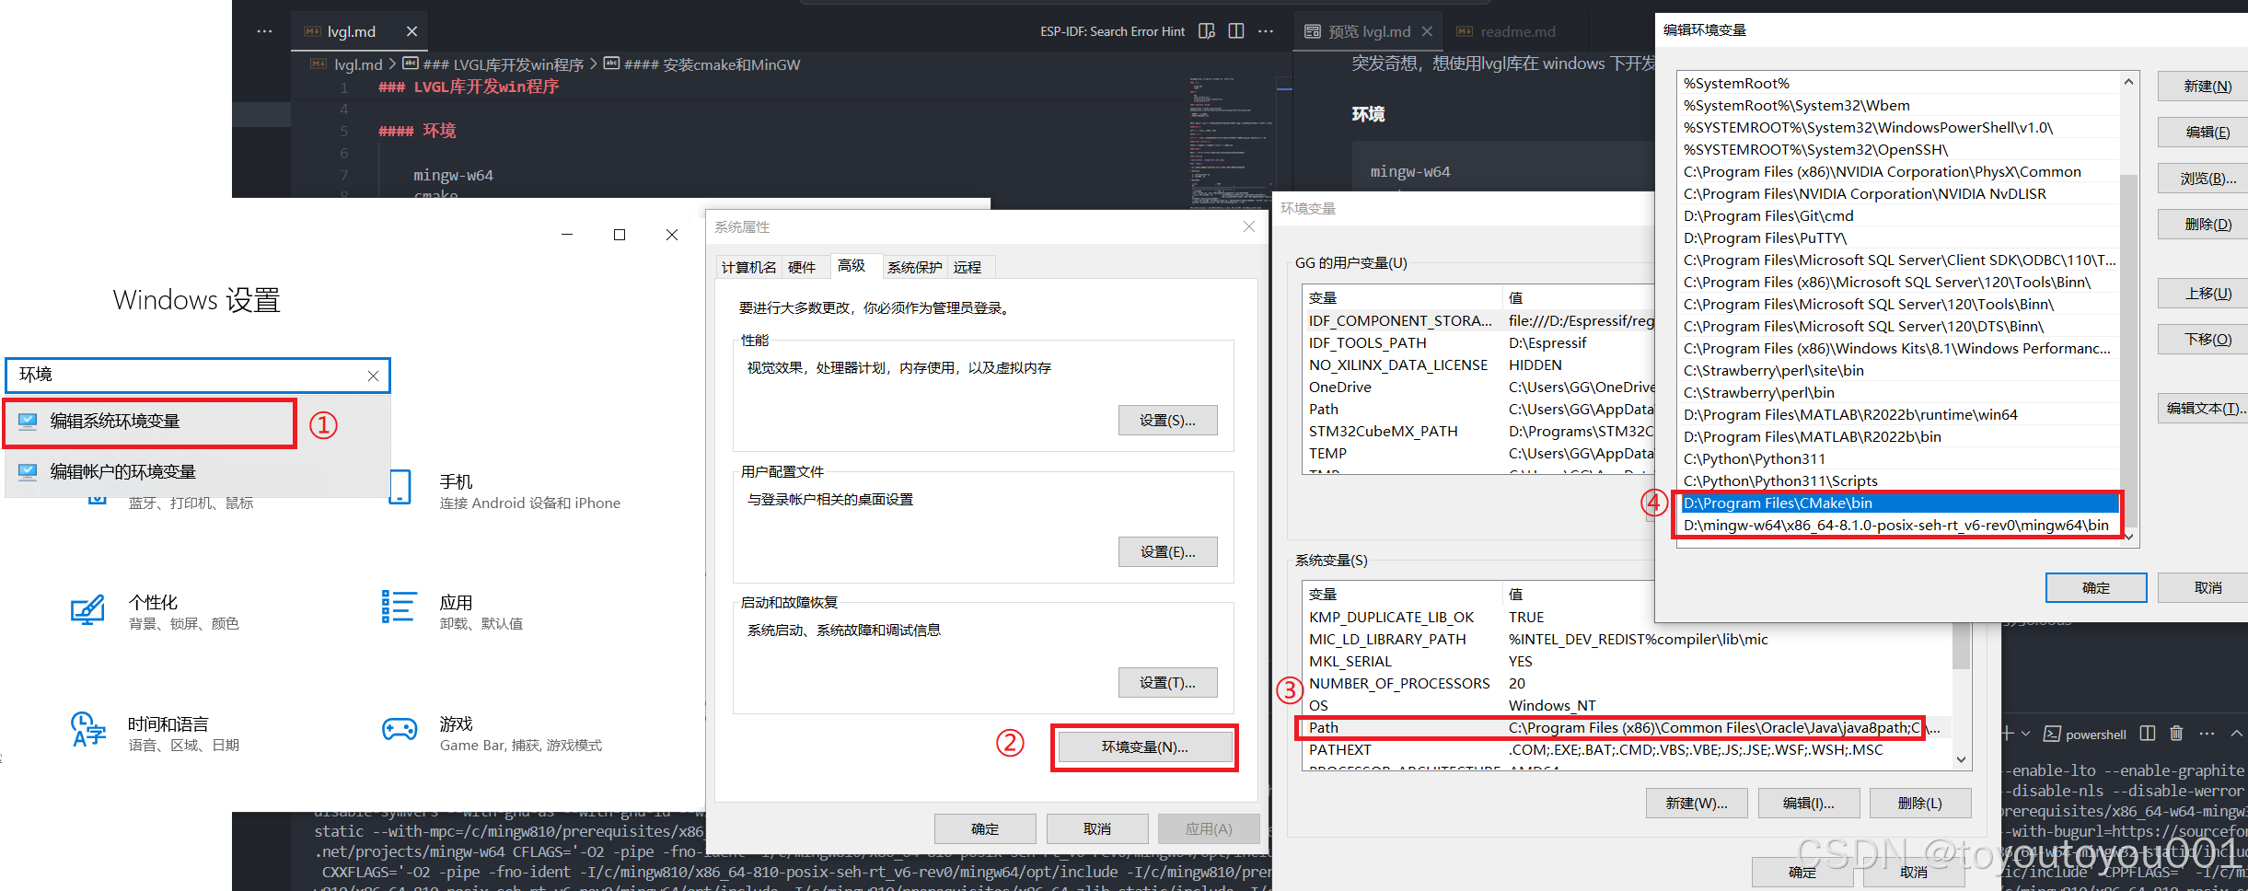This screenshot has height=891, width=2248.
Task: Switch to the 系统保护 tab
Action: coord(914,267)
